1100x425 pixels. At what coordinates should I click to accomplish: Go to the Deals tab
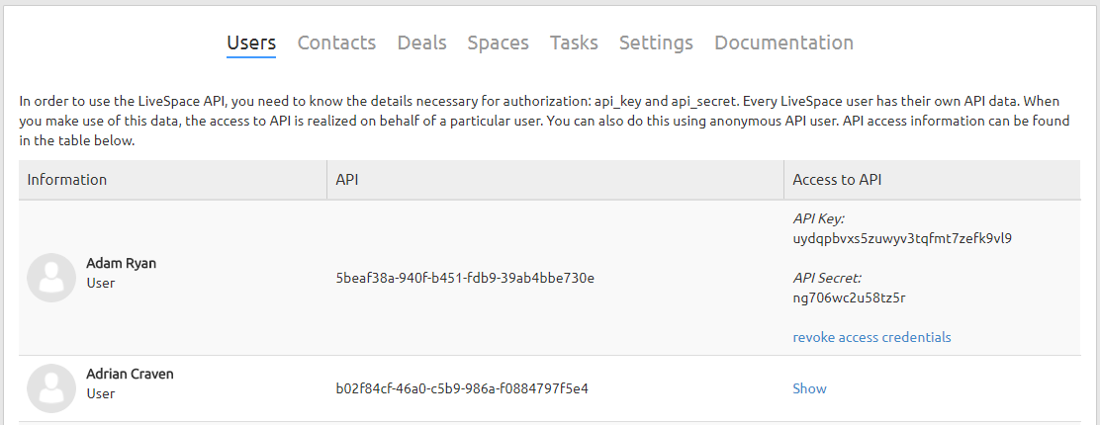point(421,42)
